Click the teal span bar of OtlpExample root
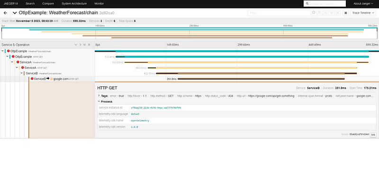This screenshot has width=379, height=186. point(237,51)
